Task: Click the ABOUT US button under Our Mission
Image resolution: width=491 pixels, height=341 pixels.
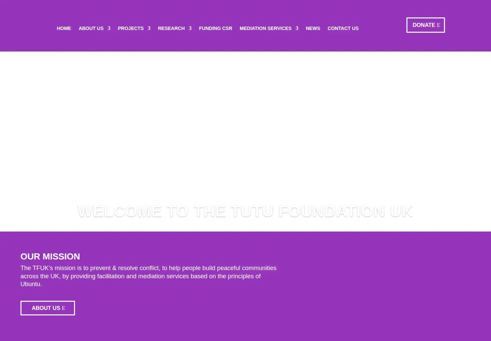Action: click(x=48, y=308)
